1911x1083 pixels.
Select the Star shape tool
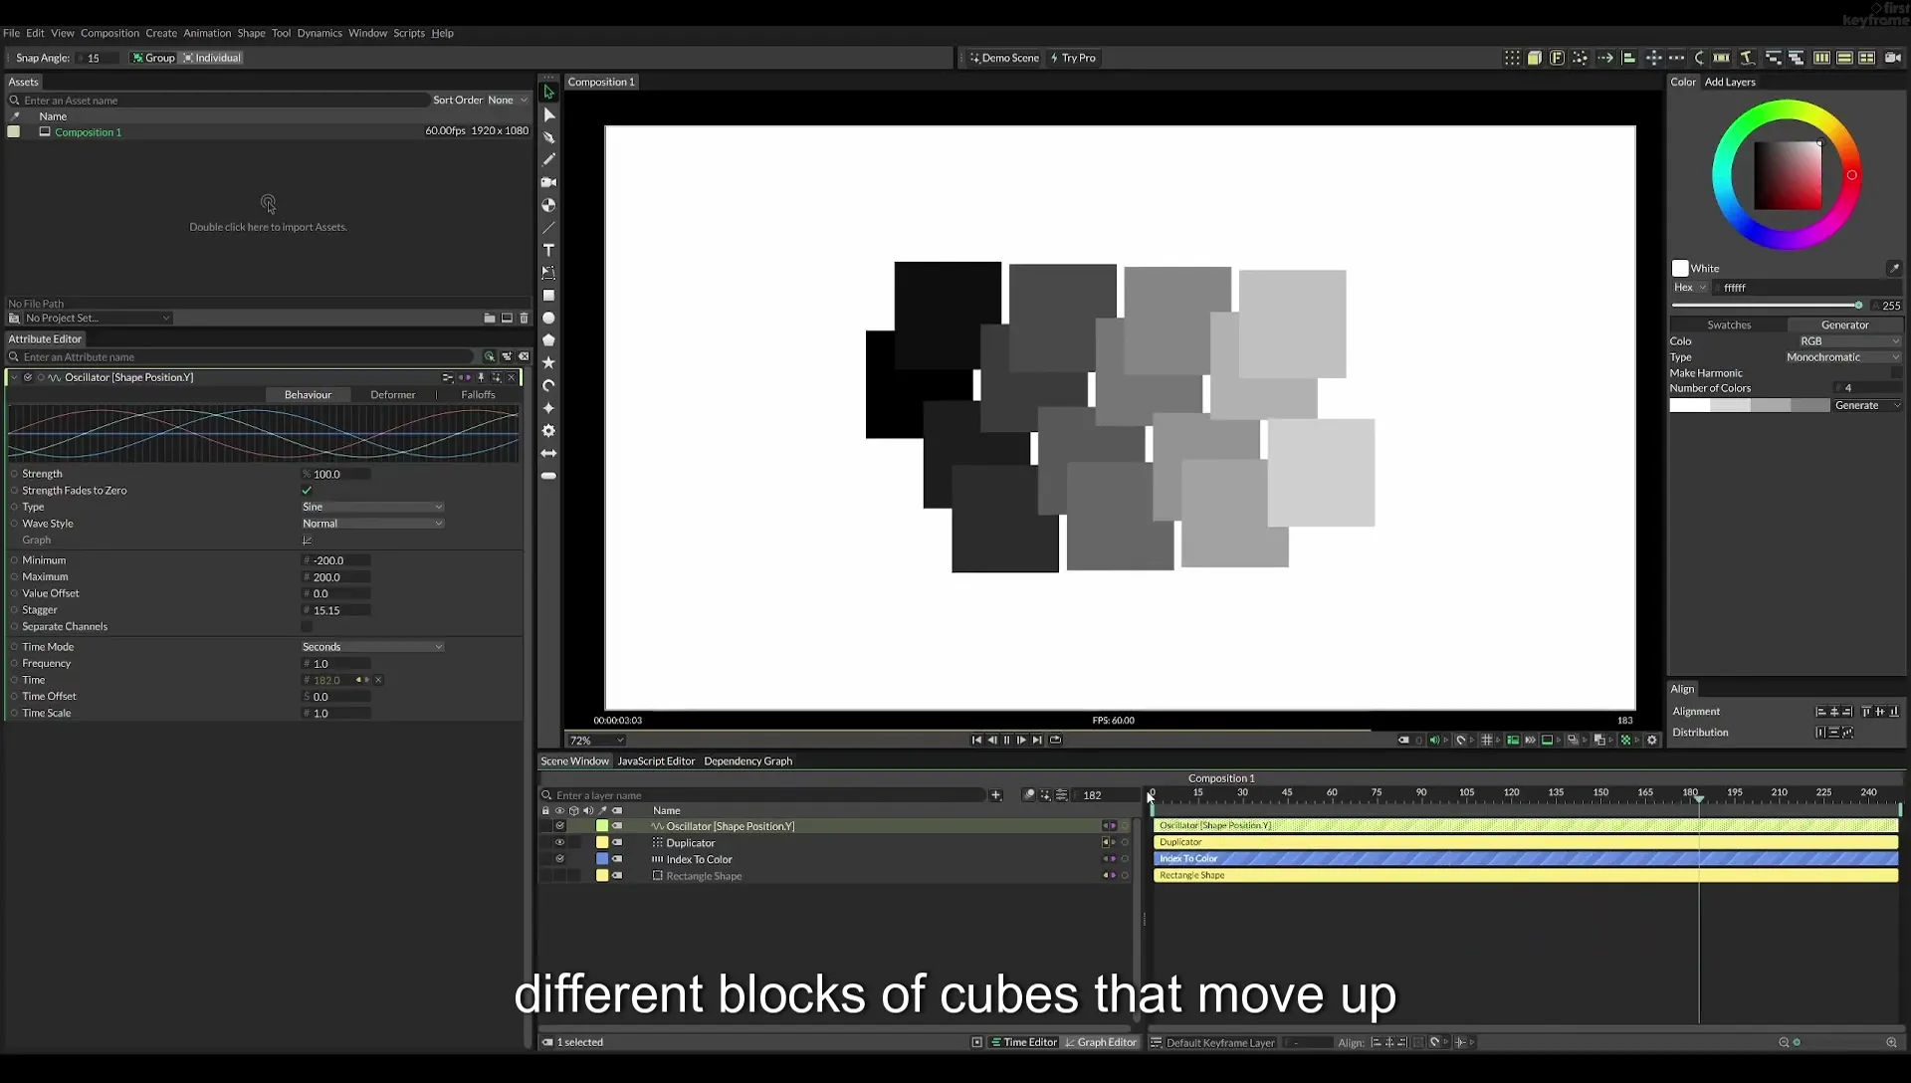pyautogui.click(x=548, y=363)
